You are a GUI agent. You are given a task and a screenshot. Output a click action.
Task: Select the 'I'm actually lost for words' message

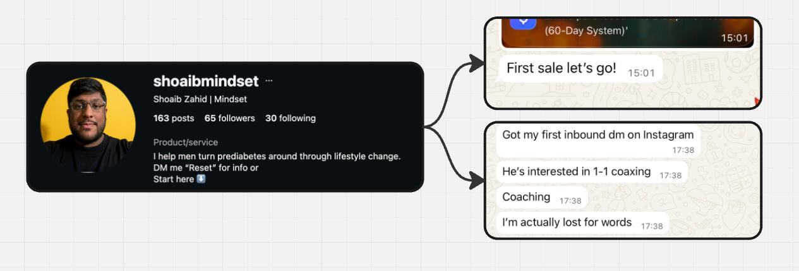coord(582,223)
